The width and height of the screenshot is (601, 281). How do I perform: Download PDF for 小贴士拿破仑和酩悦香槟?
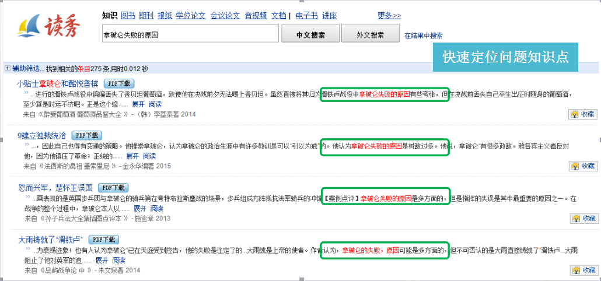click(119, 83)
